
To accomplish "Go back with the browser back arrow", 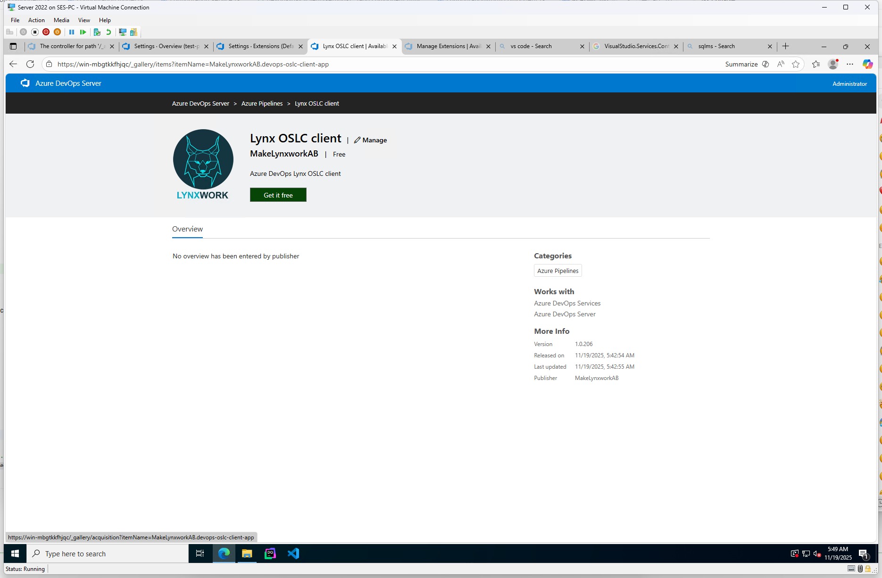I will 13,64.
